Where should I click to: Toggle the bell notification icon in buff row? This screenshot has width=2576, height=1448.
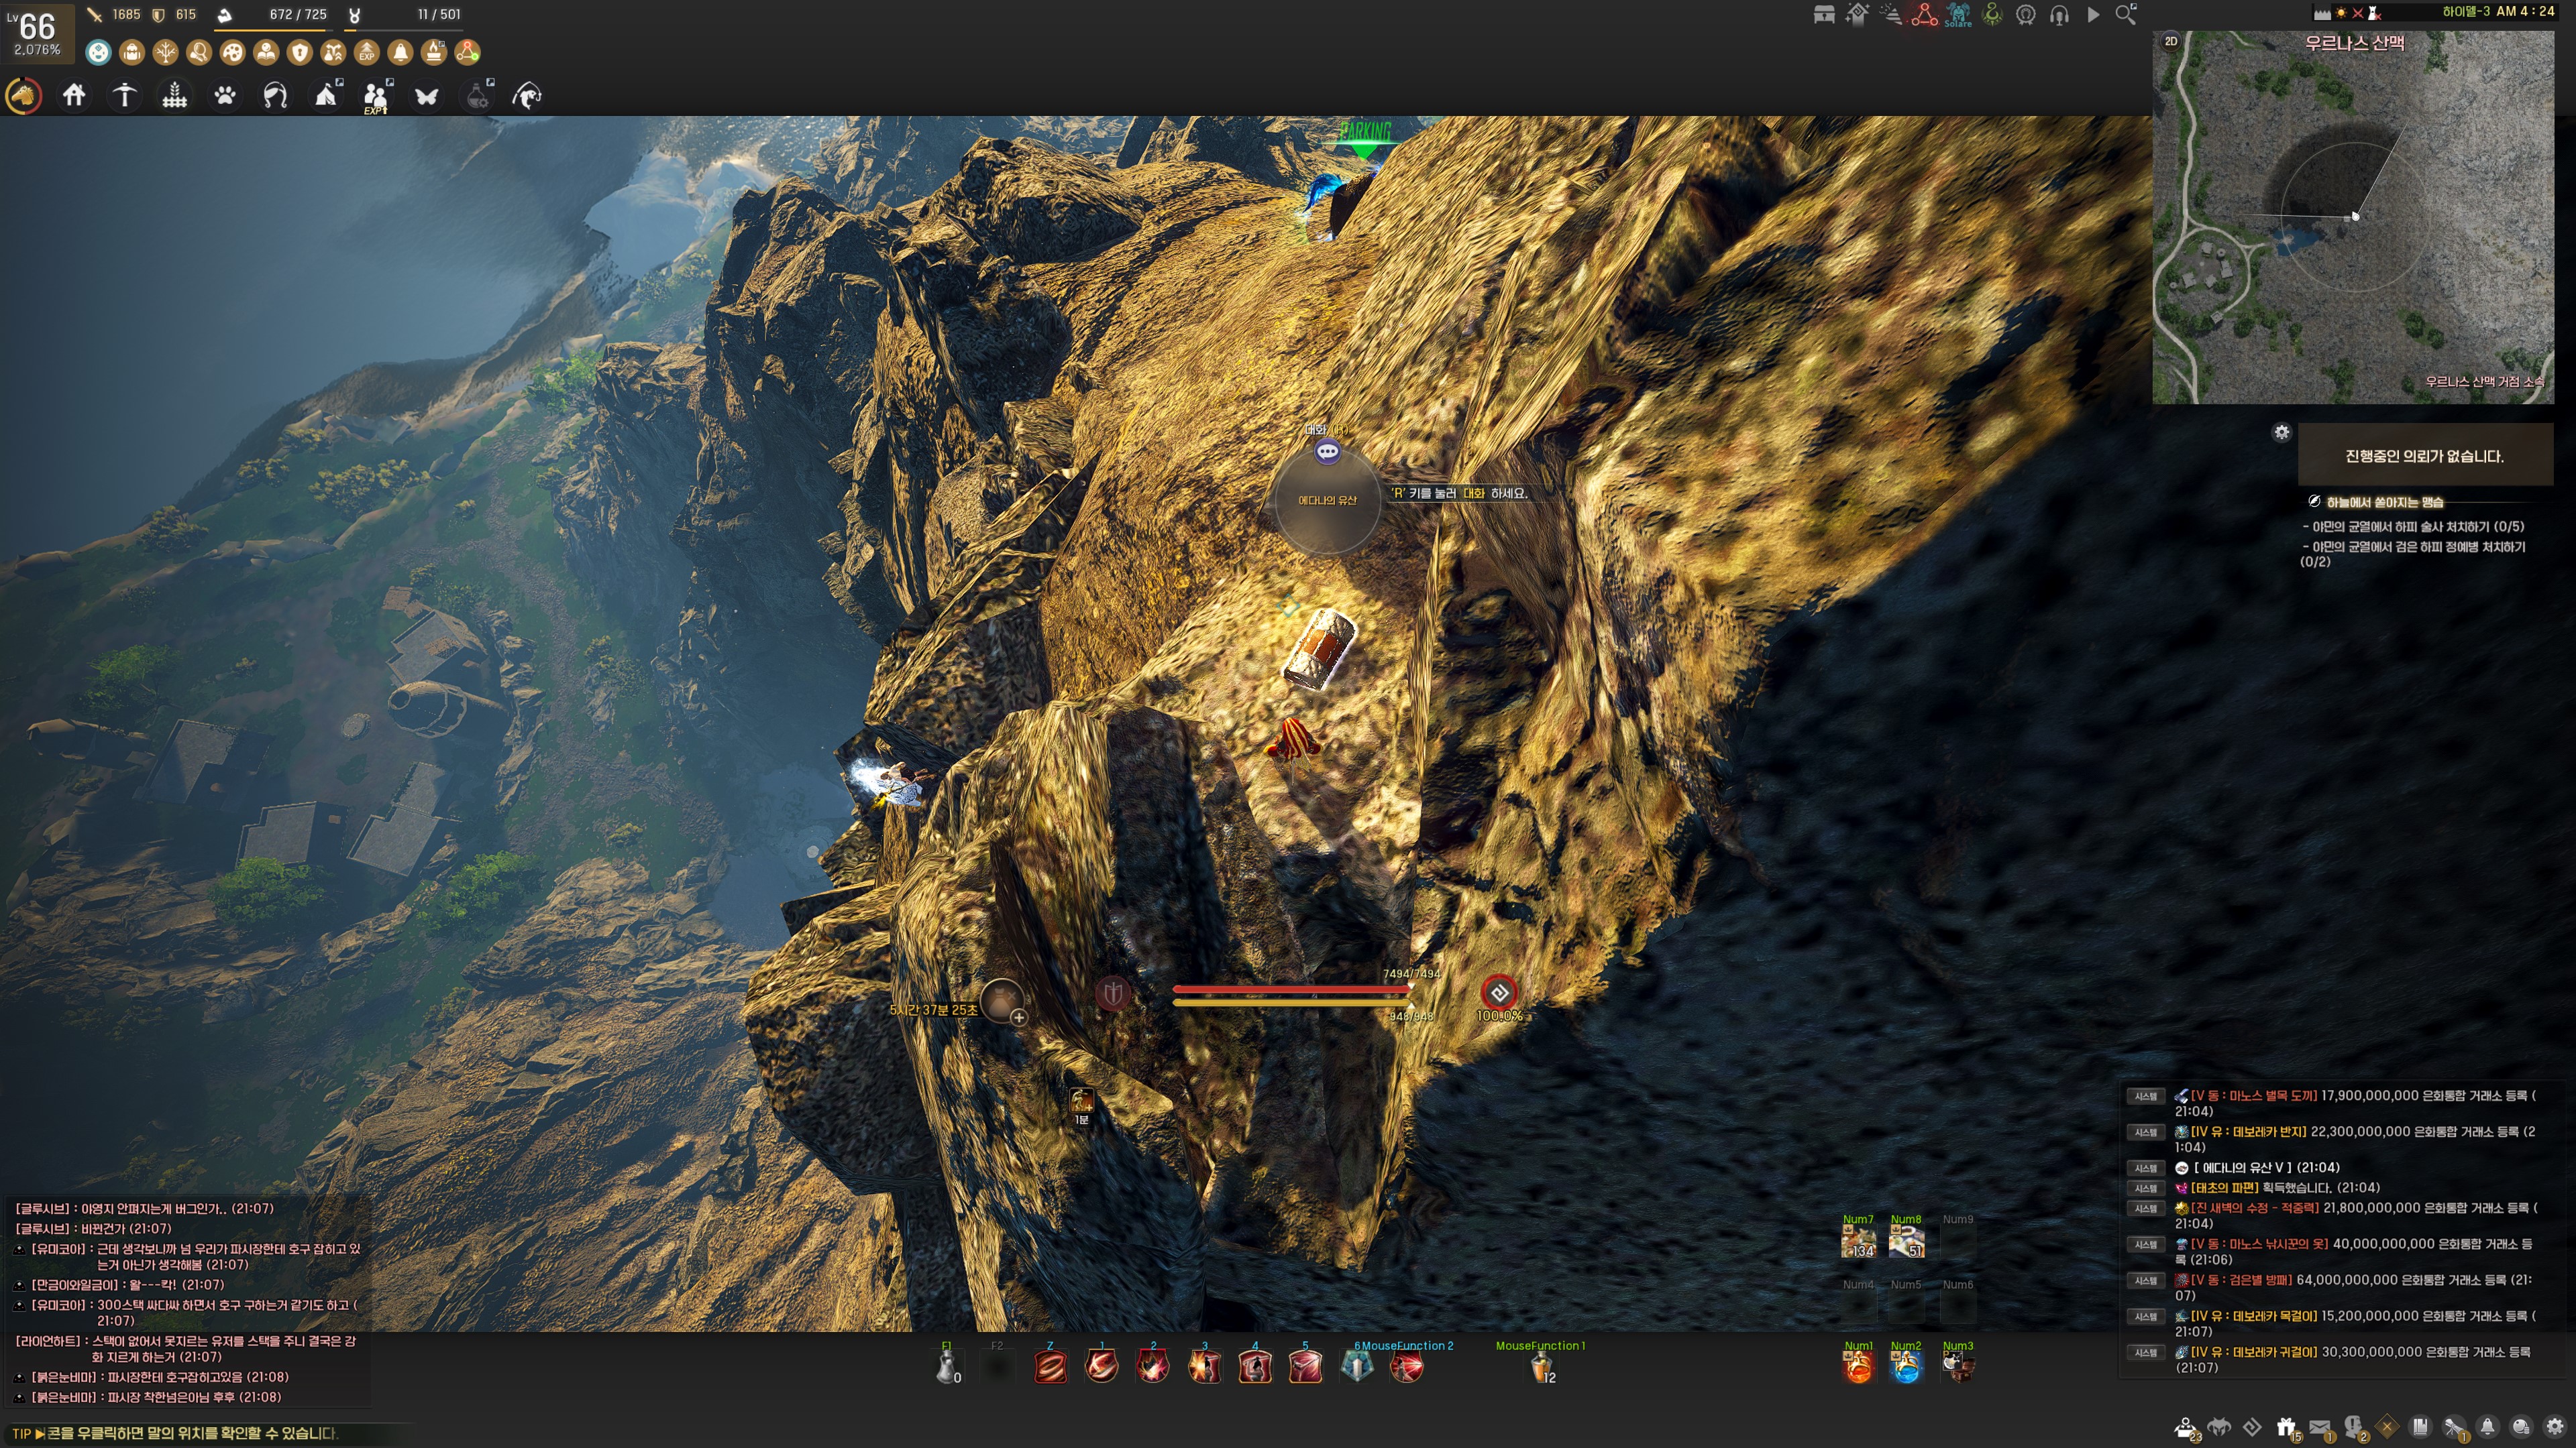click(x=400, y=52)
